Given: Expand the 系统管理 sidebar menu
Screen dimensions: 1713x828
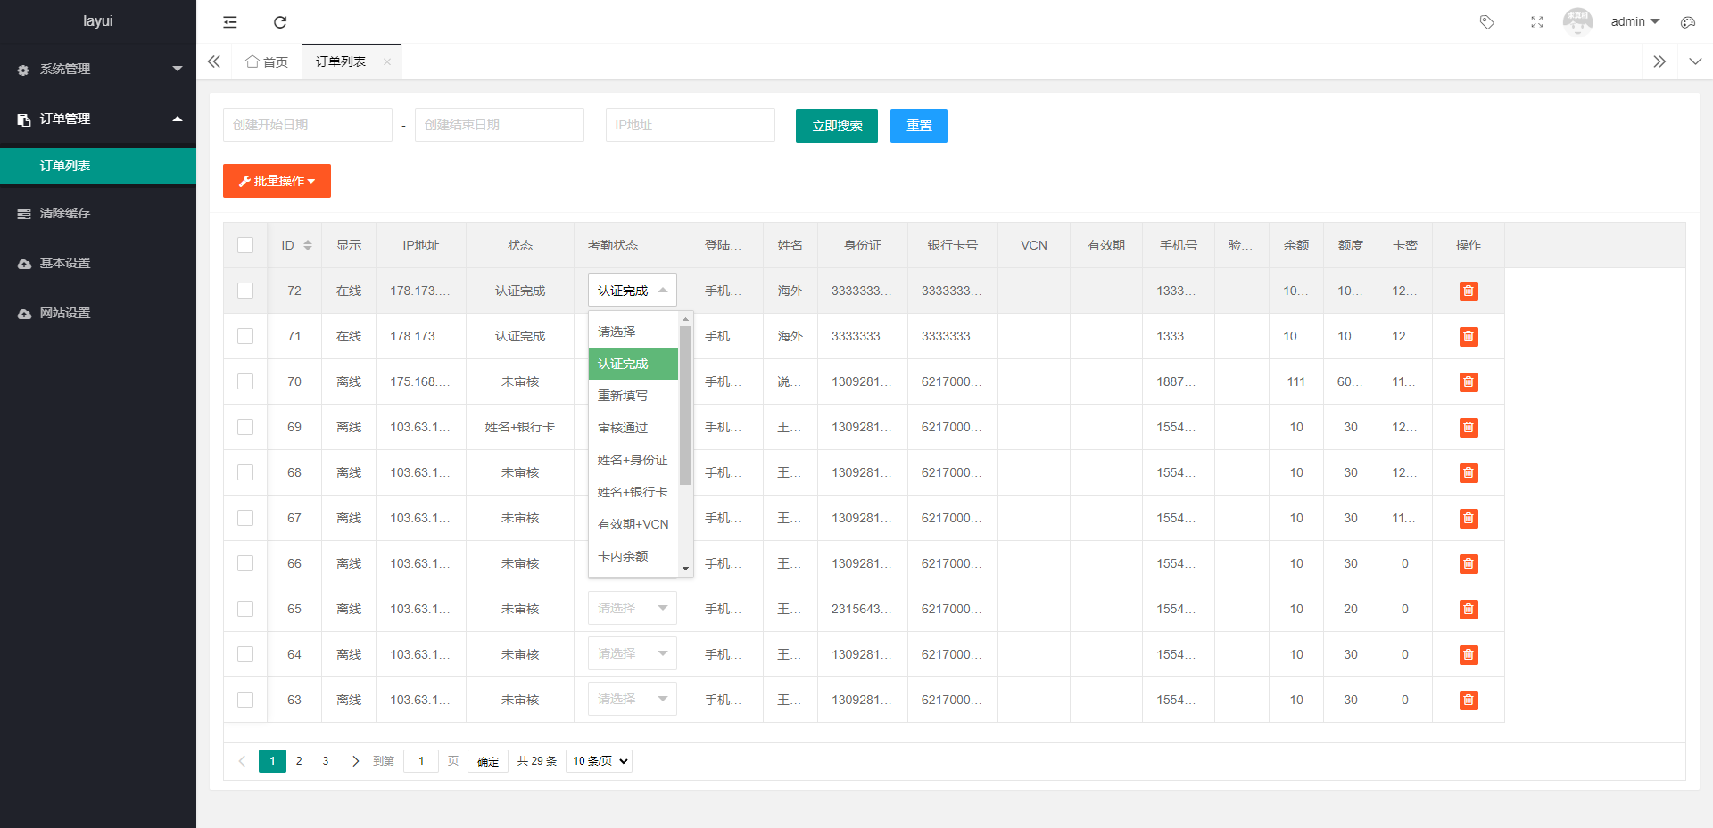Looking at the screenshot, I should point(98,69).
